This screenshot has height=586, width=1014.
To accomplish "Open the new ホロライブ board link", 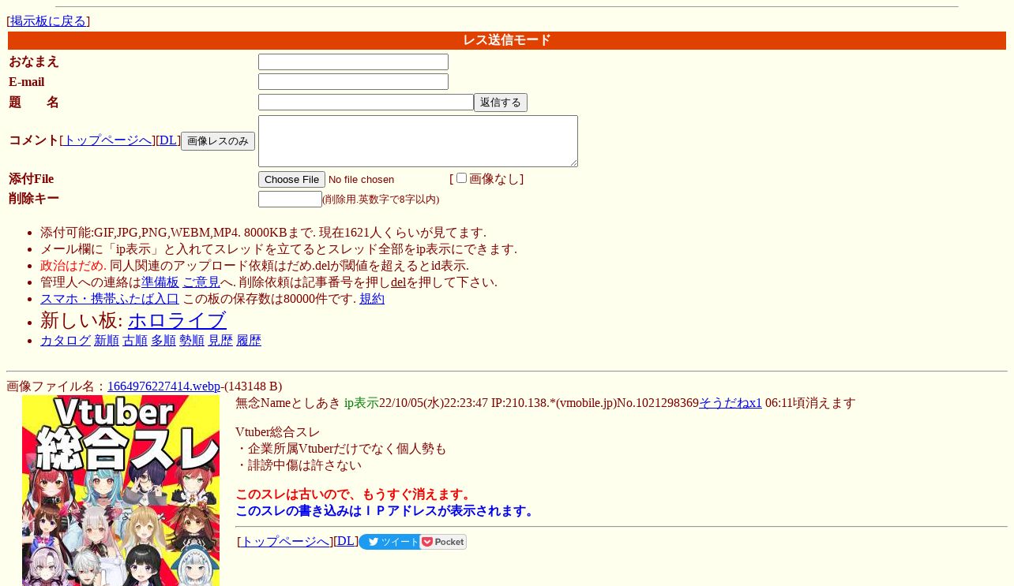I will [x=177, y=320].
